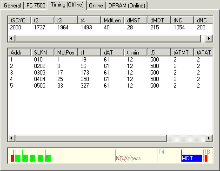Click the lower table horizontal scrollbar thumb
This screenshot has height=171, width=220.
point(91,138)
